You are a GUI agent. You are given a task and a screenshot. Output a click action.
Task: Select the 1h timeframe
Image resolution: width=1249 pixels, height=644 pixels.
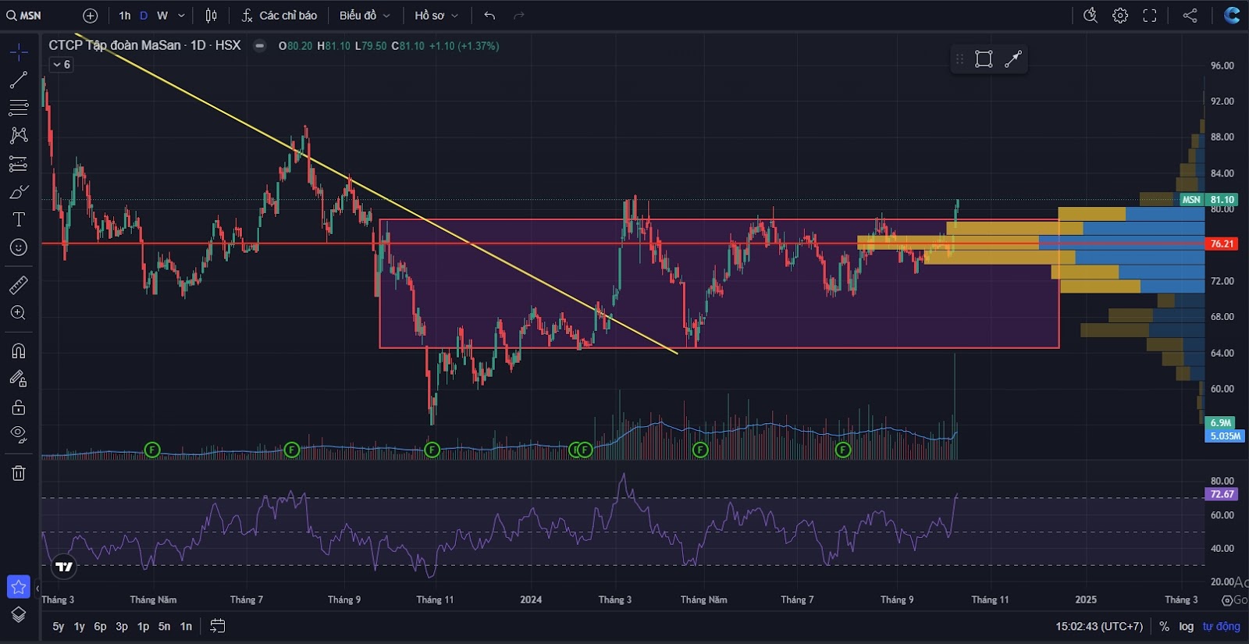125,16
